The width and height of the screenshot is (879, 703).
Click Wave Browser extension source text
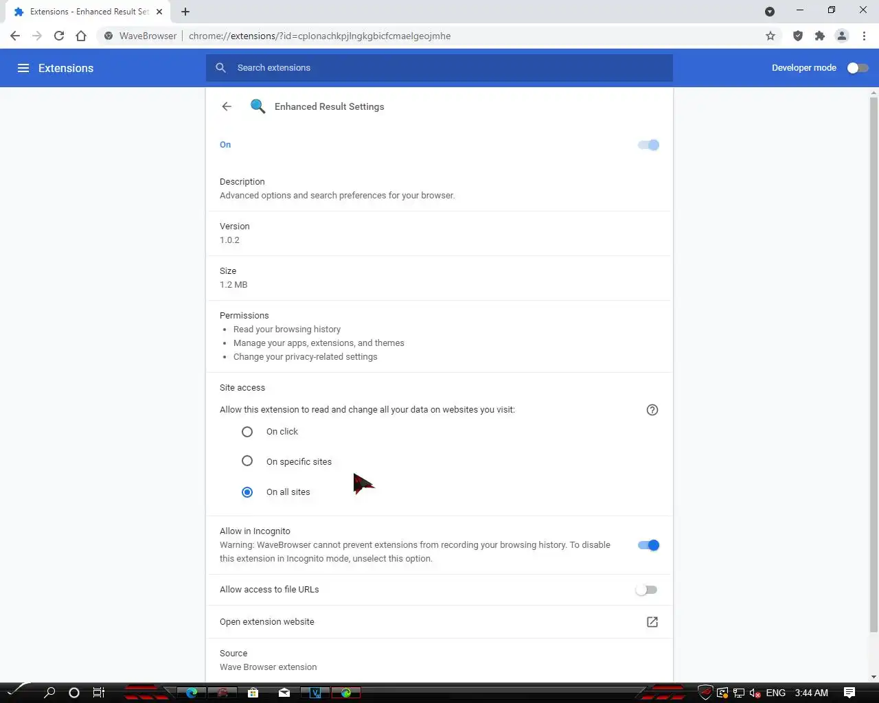(x=269, y=667)
